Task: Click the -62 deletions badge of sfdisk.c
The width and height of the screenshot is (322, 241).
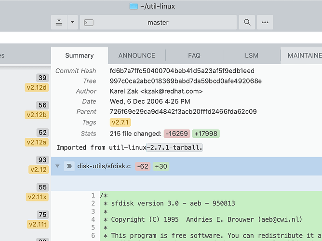Action: tap(143, 166)
